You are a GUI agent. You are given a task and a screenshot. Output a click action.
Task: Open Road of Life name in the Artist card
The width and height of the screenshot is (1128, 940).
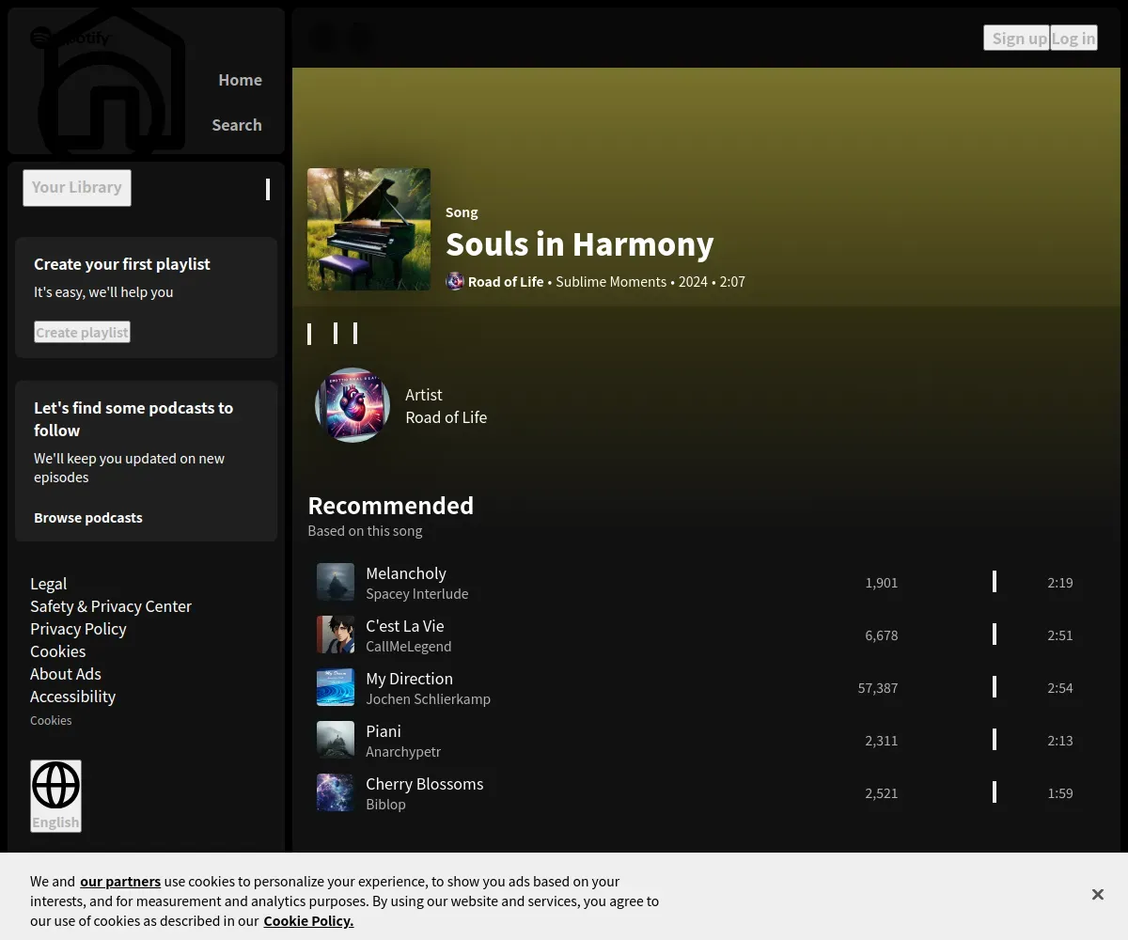[446, 417]
